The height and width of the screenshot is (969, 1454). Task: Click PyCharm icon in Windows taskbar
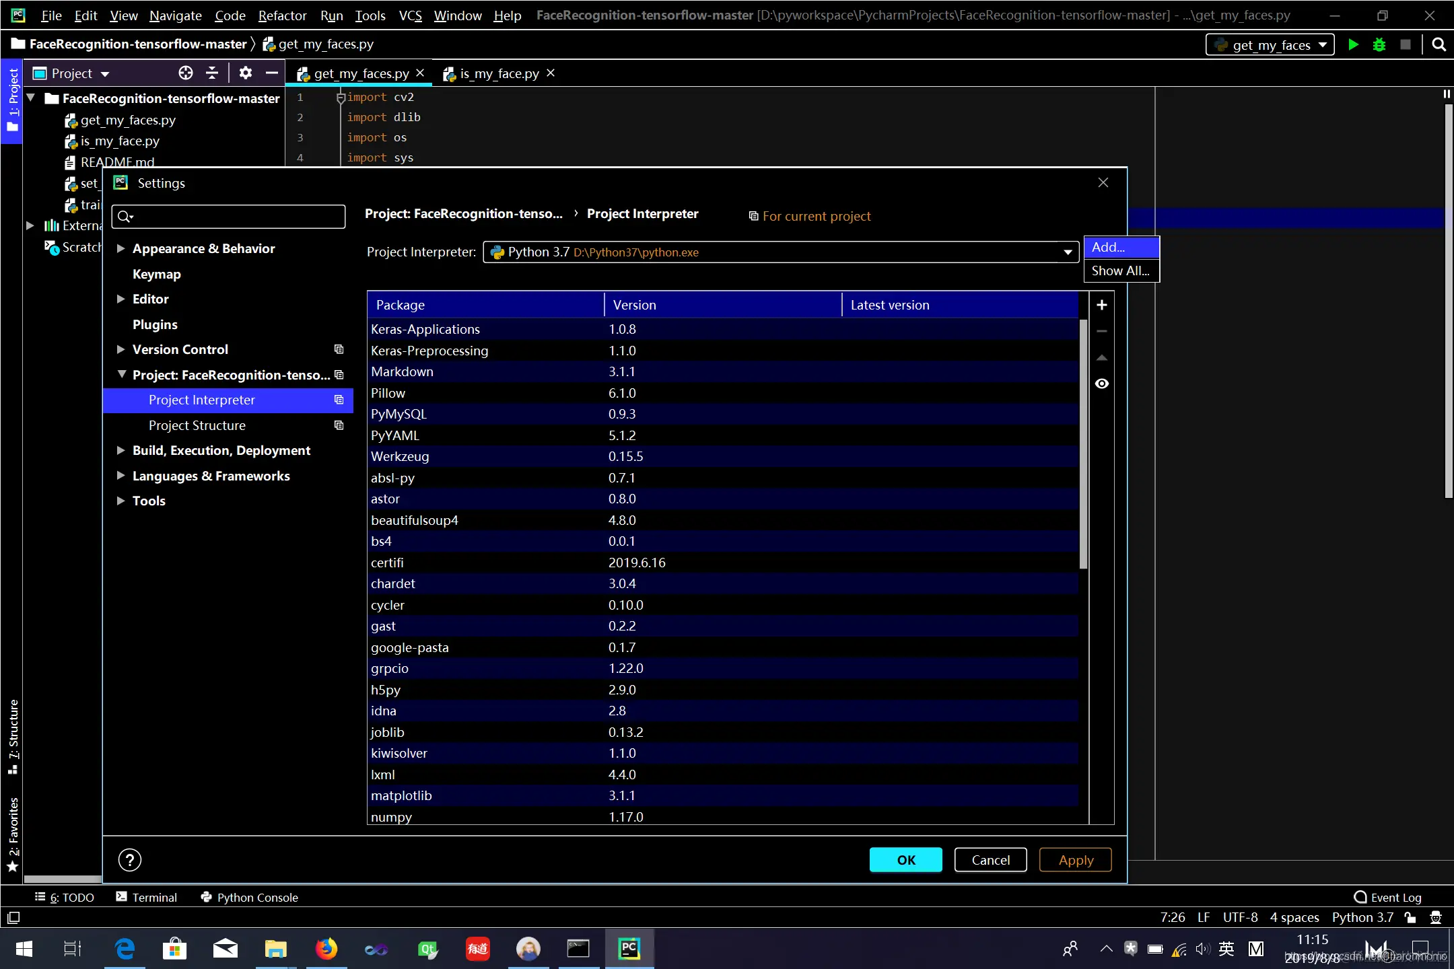tap(629, 949)
